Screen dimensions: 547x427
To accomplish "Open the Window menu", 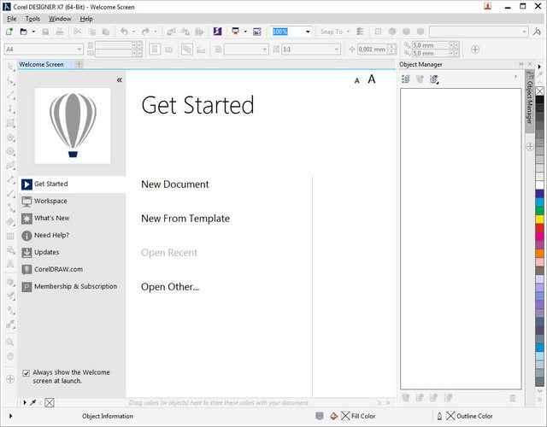I will click(60, 18).
